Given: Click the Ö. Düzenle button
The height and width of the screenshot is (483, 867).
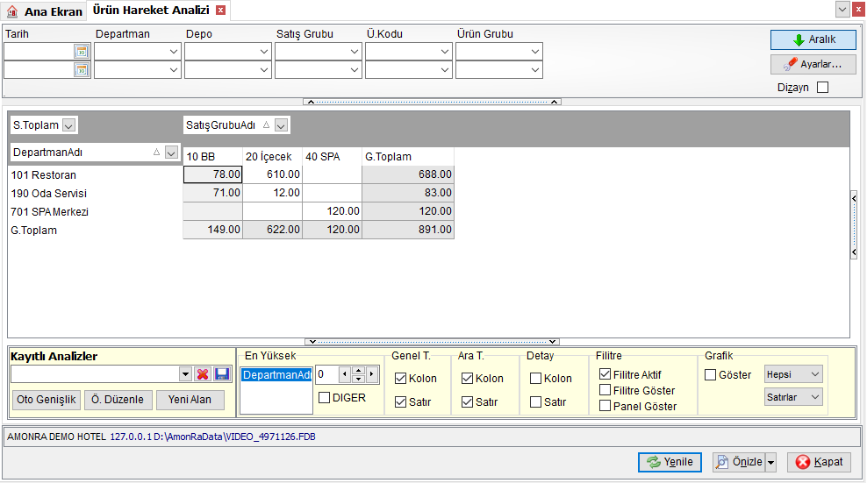Looking at the screenshot, I should [x=118, y=400].
